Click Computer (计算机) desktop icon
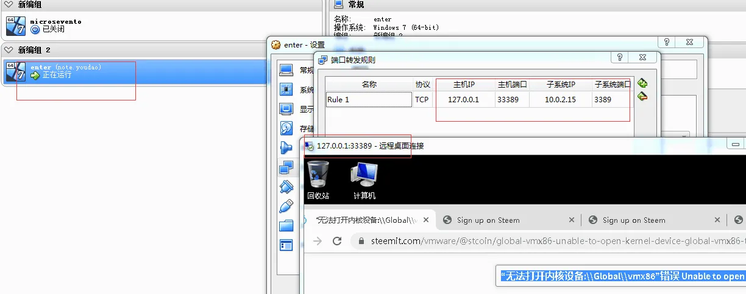 pos(364,180)
